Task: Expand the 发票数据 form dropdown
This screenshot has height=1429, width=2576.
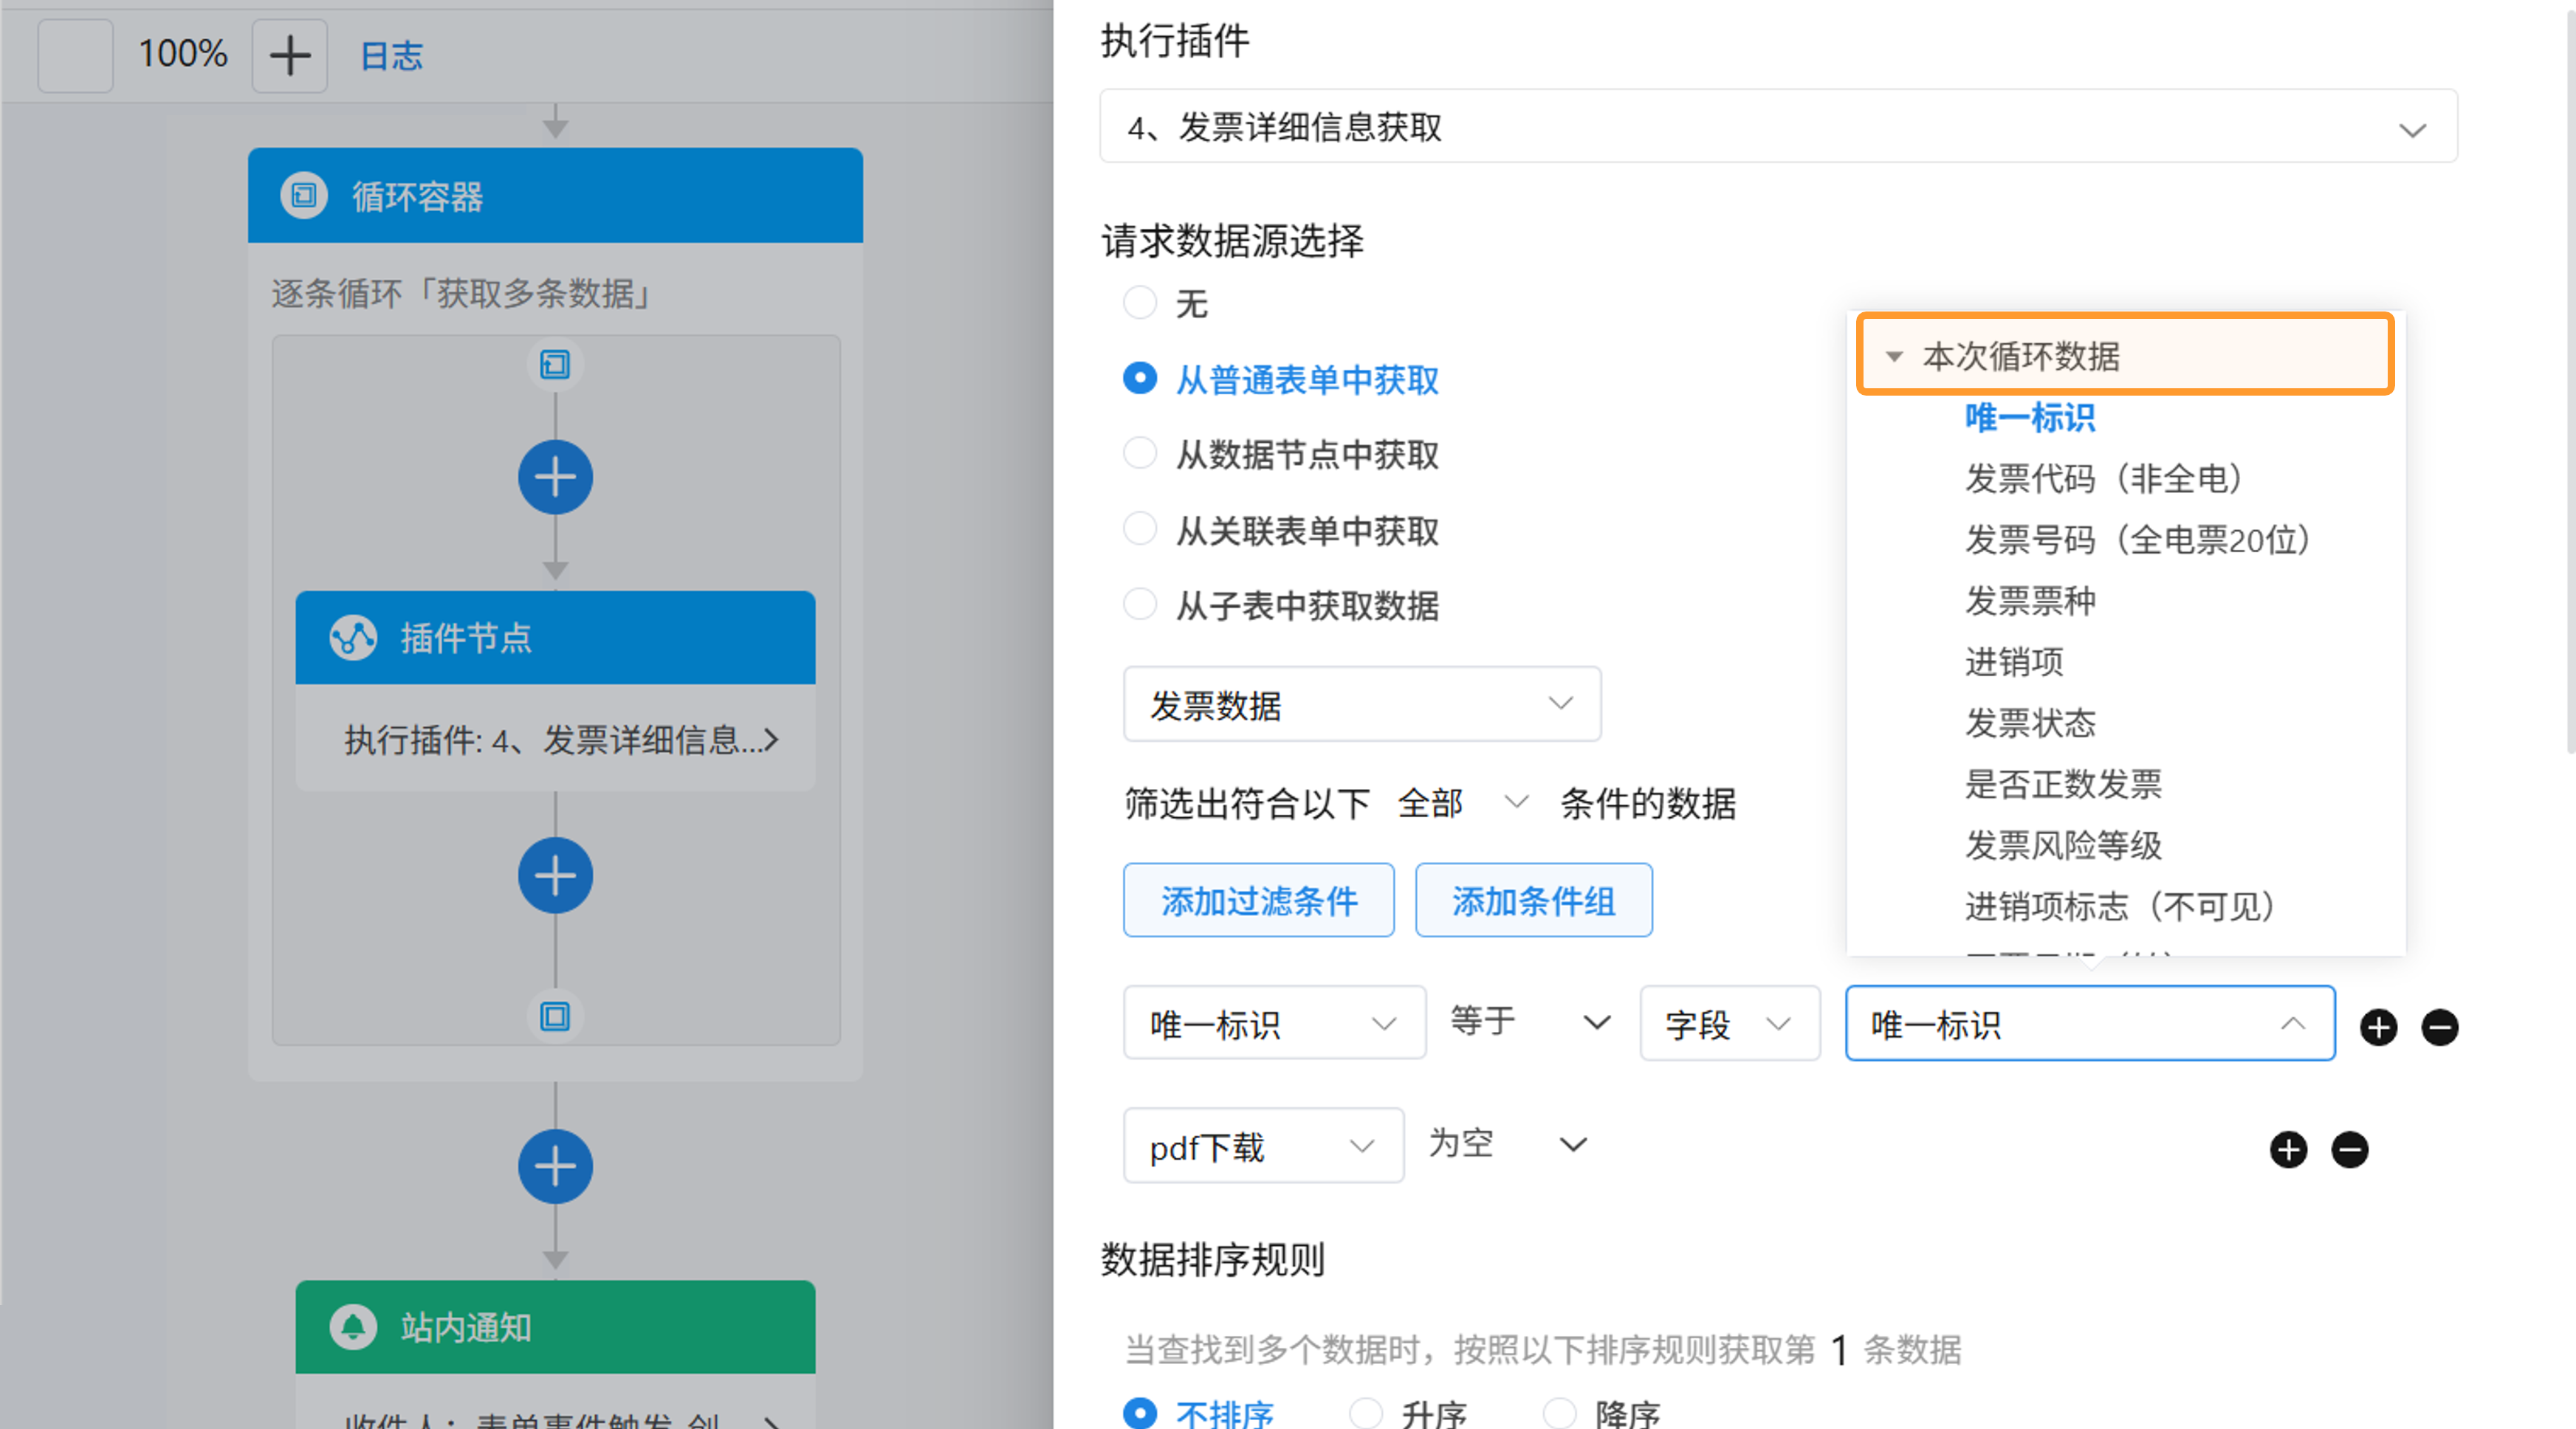Action: coord(1361,704)
